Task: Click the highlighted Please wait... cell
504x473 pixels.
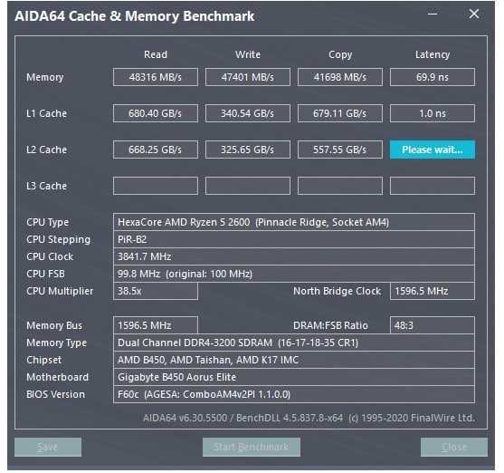Action: [433, 150]
